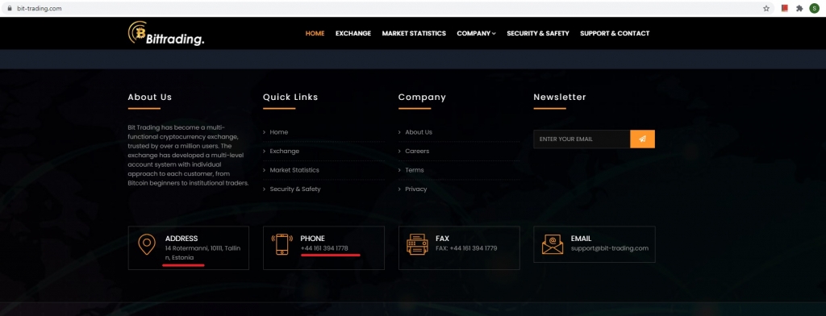Click the email envelope icon

[x=553, y=244]
